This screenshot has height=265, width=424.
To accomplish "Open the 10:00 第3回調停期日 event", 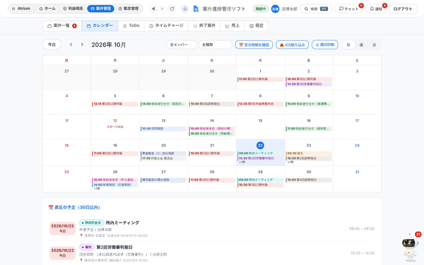I will [211, 104].
